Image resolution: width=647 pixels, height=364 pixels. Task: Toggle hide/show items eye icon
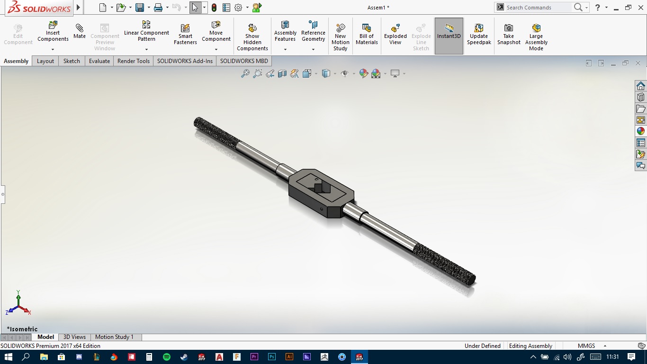click(345, 73)
